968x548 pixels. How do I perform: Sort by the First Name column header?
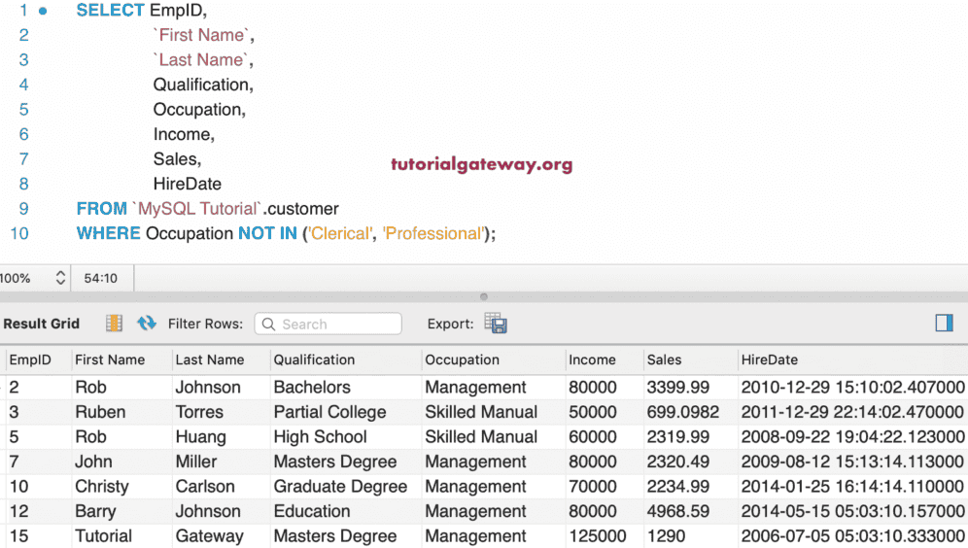[110, 360]
